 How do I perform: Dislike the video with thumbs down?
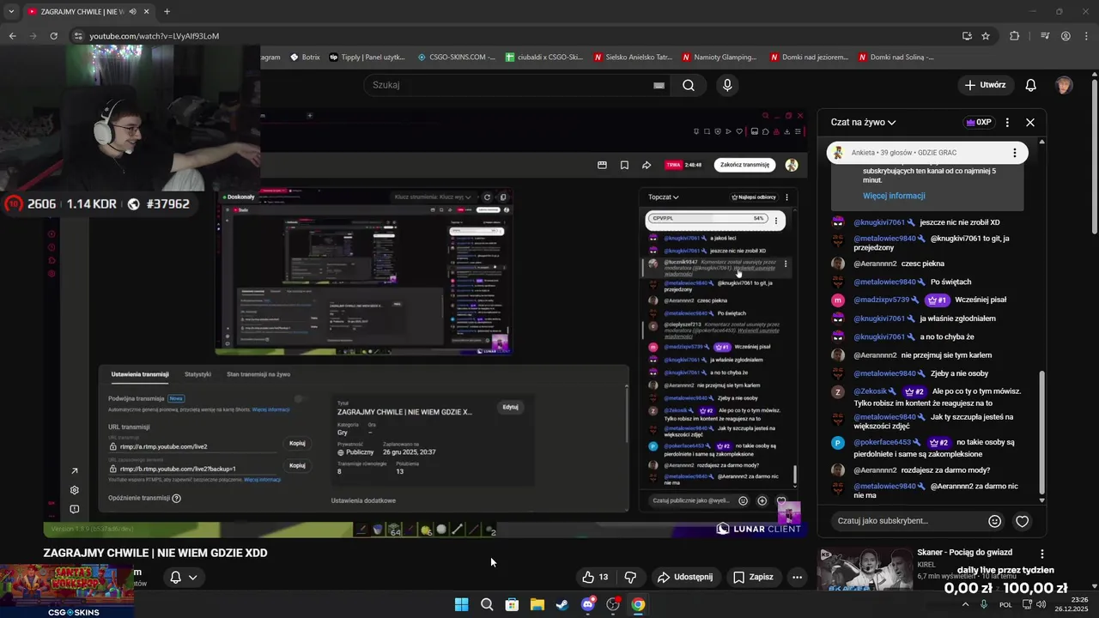pos(630,578)
